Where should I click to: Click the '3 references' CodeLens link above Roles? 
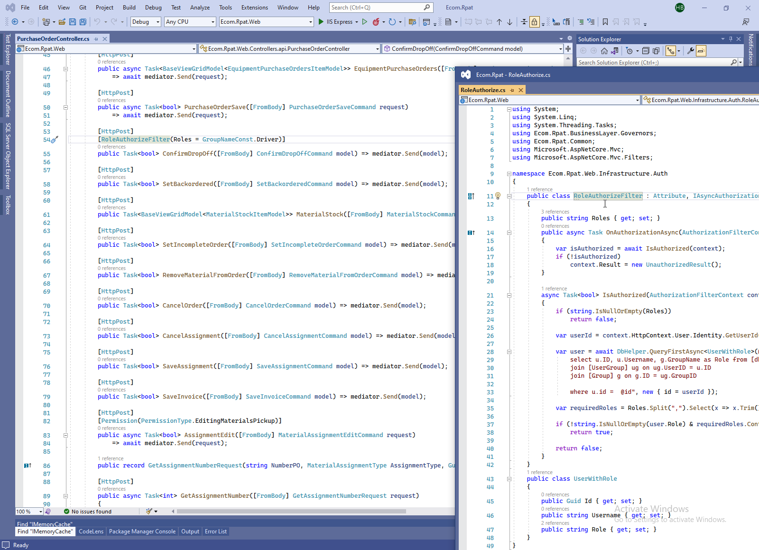click(555, 212)
